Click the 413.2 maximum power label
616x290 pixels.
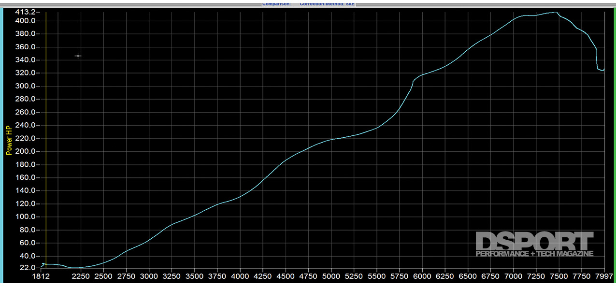click(x=25, y=12)
